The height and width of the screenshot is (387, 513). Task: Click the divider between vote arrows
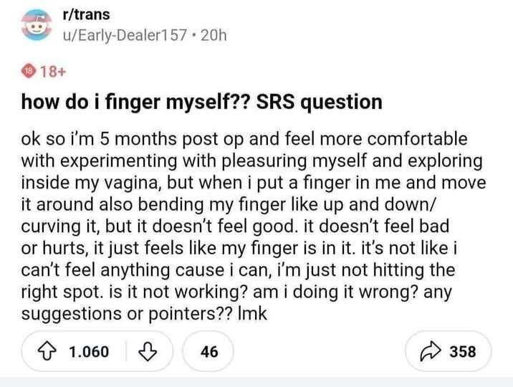click(127, 352)
